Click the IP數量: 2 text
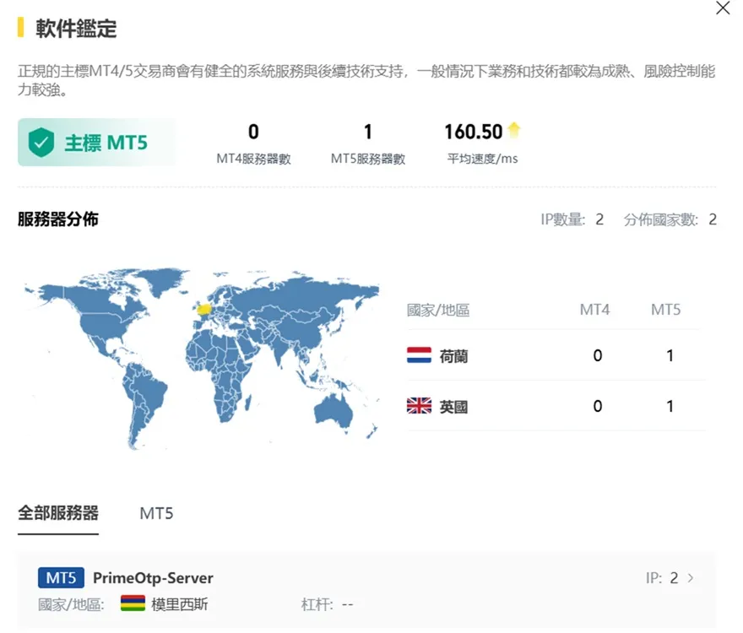This screenshot has width=743, height=633. [572, 219]
